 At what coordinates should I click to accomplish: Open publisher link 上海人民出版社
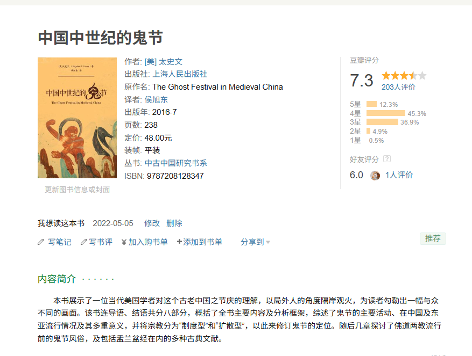click(x=180, y=74)
